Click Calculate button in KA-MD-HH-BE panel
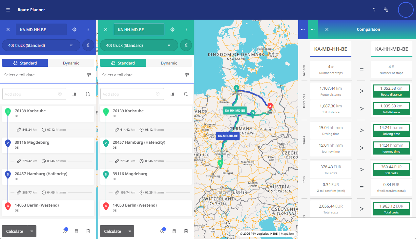416x239 pixels. coord(15,231)
